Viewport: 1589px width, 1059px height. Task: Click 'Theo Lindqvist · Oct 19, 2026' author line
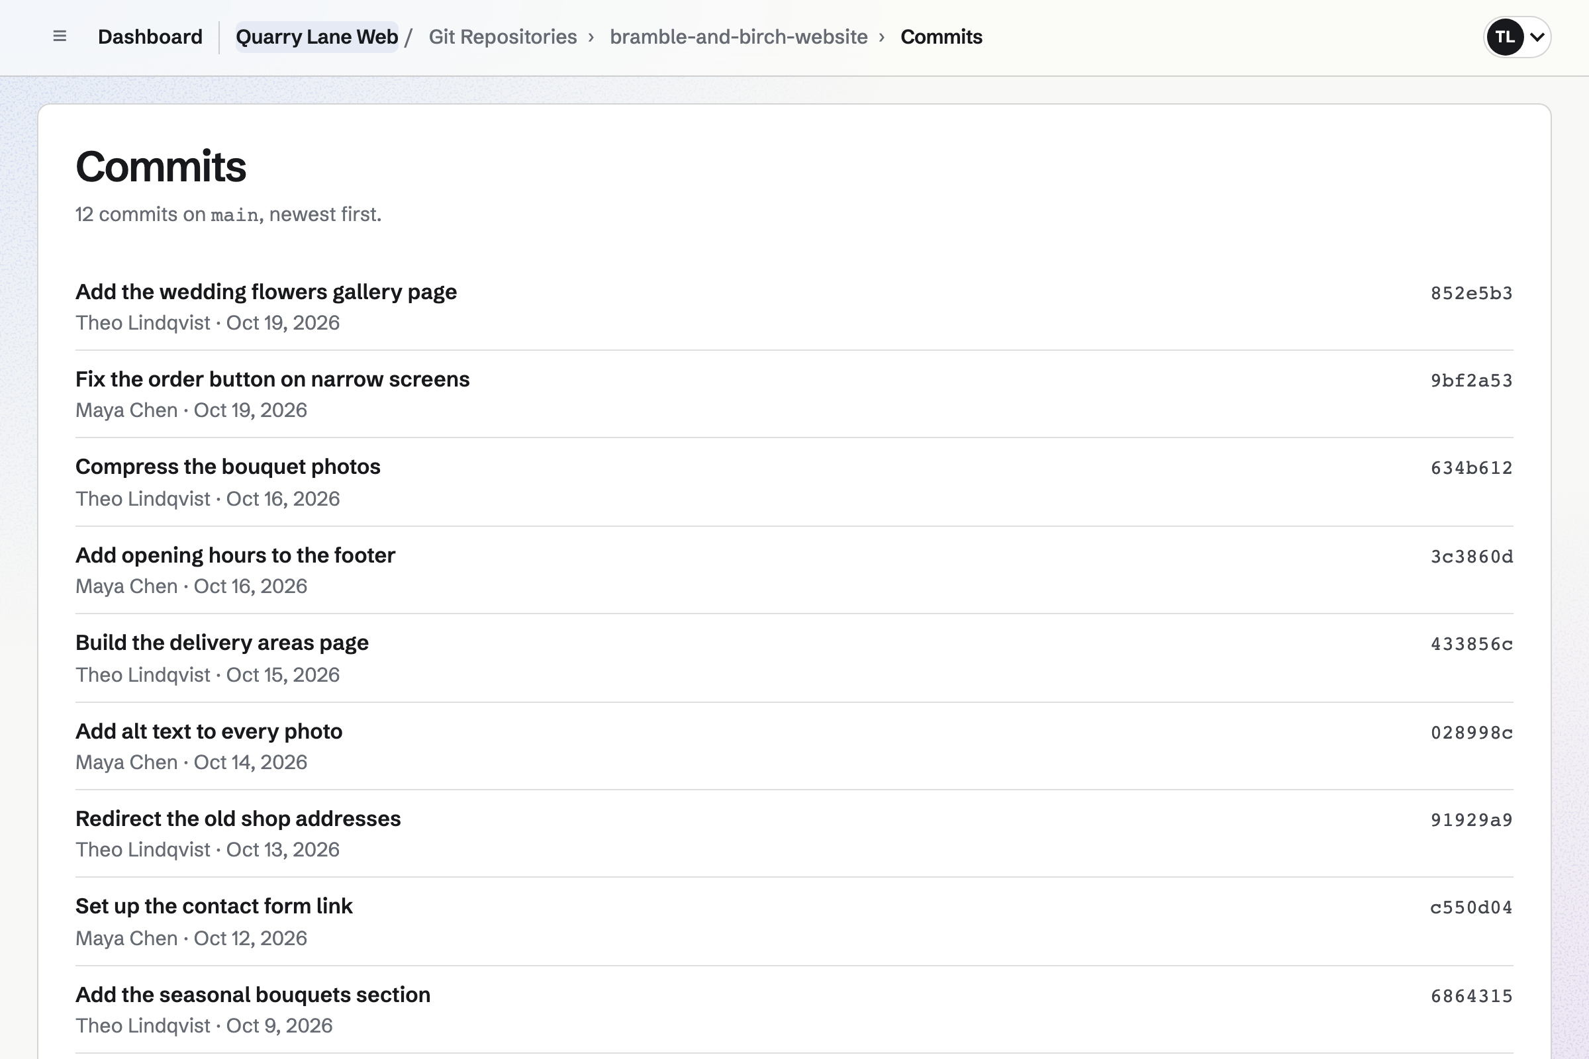(207, 323)
